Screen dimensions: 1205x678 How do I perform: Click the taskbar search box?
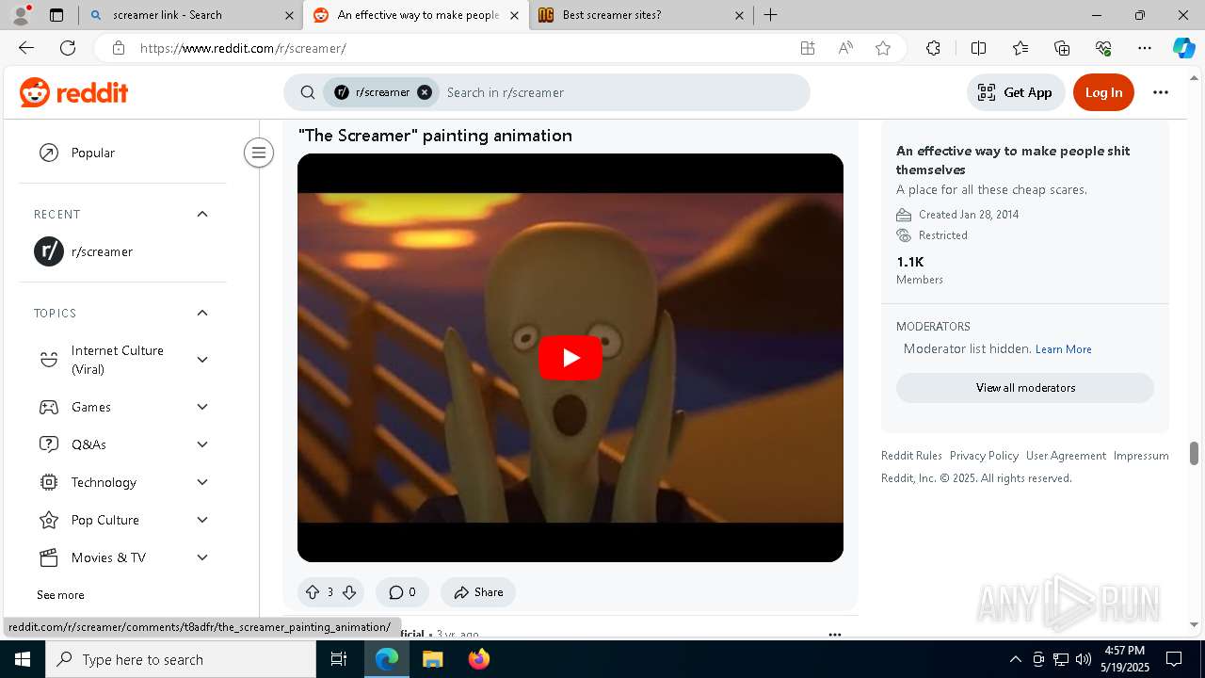181,659
